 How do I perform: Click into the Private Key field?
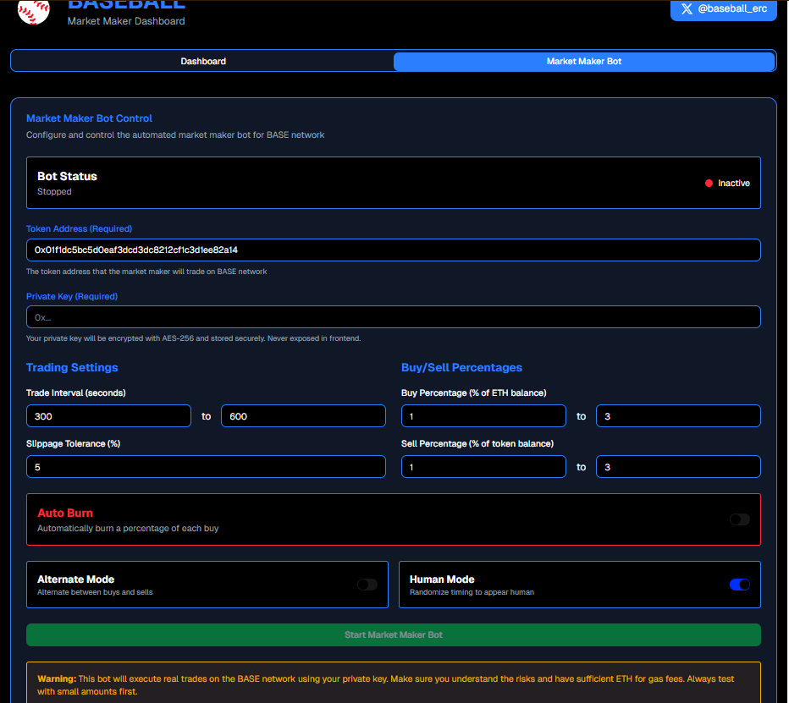tap(393, 316)
